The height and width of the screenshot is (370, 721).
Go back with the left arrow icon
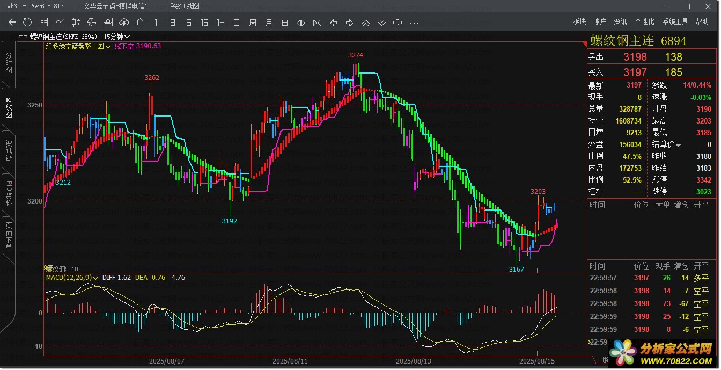tap(12, 23)
